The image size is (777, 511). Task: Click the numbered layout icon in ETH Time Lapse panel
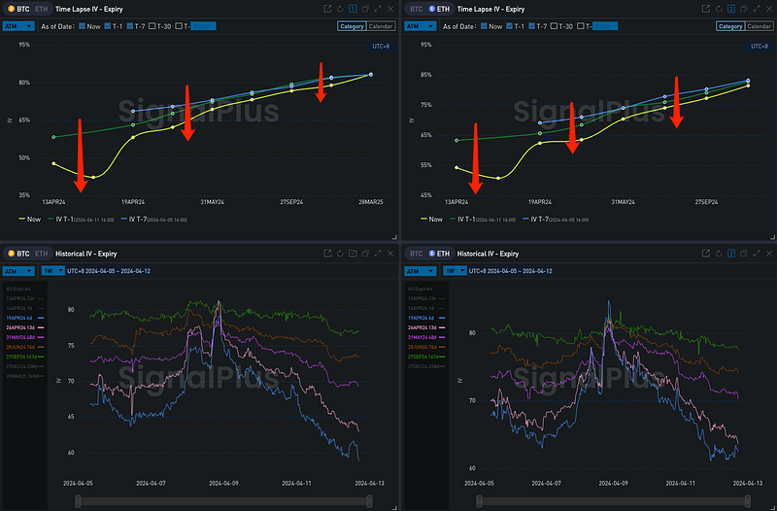tap(730, 9)
